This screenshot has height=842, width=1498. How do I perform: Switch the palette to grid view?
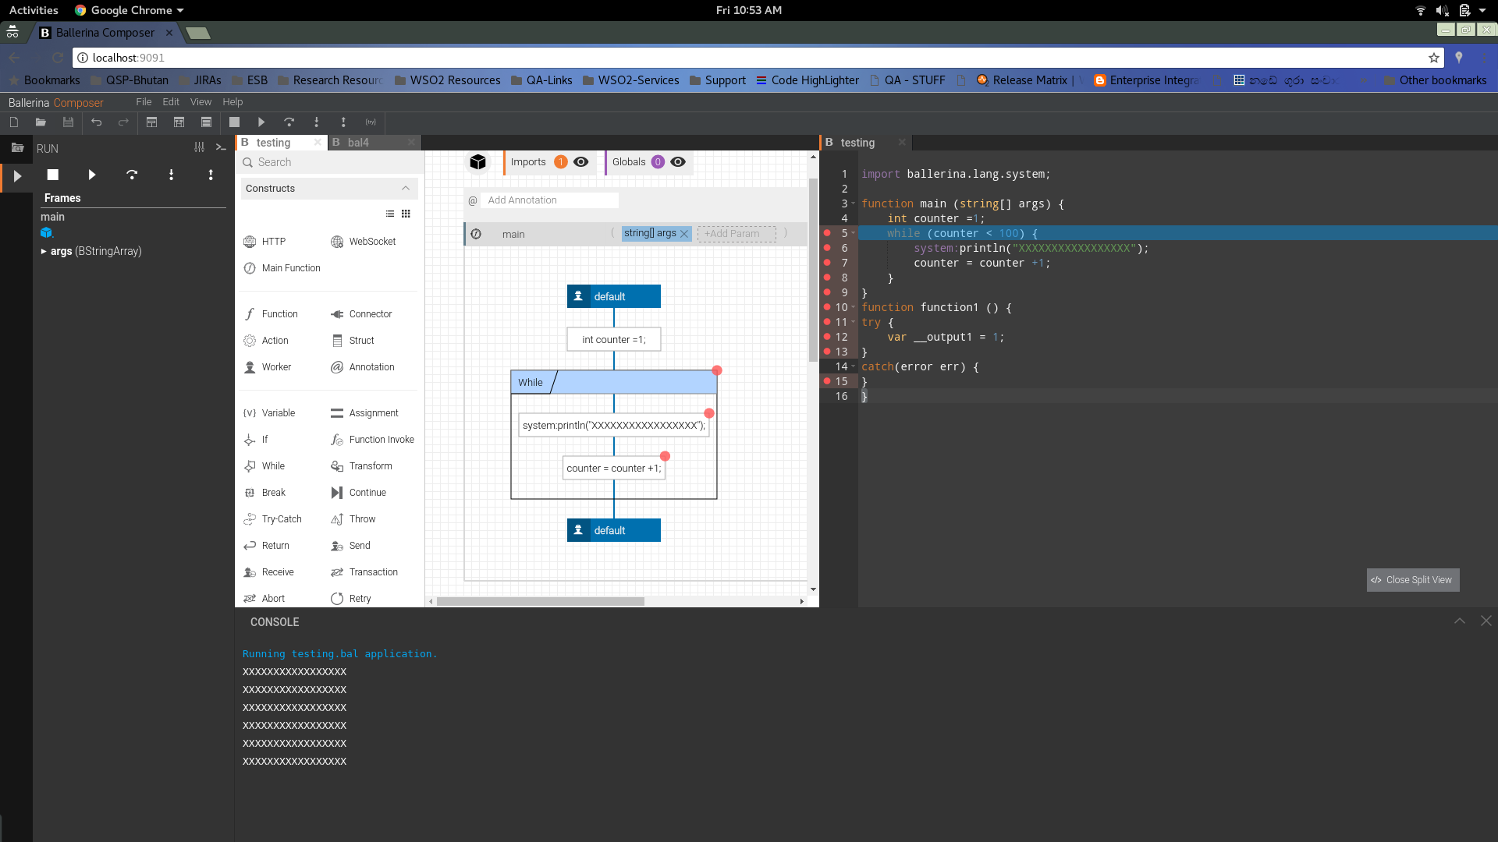click(406, 214)
